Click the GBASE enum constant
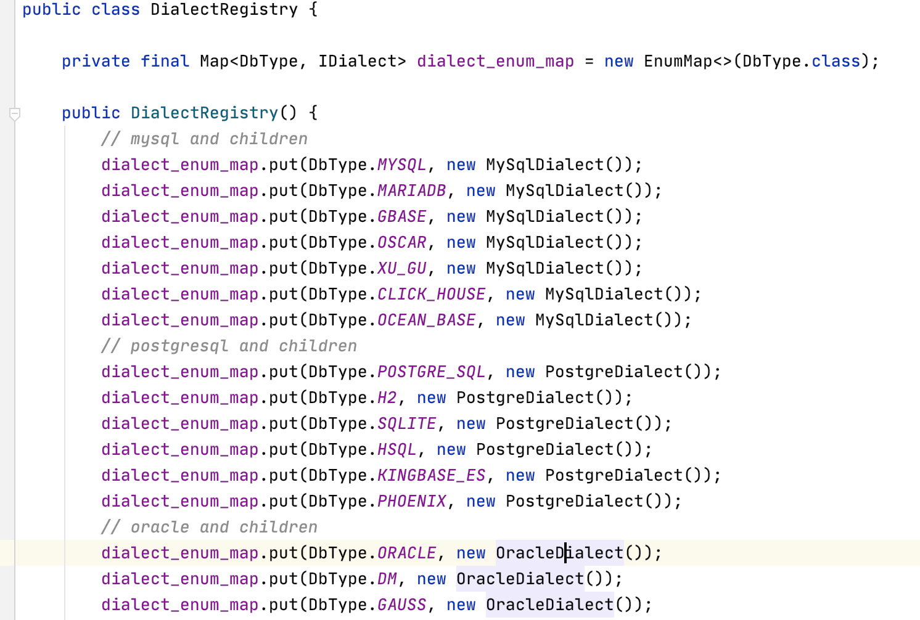The height and width of the screenshot is (620, 920). pos(401,217)
